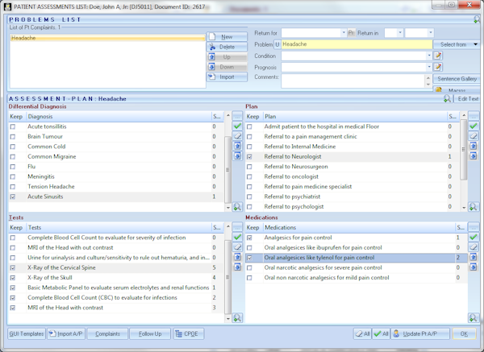The height and width of the screenshot is (352, 484).
Task: Click the Medications column header
Action: (359, 227)
